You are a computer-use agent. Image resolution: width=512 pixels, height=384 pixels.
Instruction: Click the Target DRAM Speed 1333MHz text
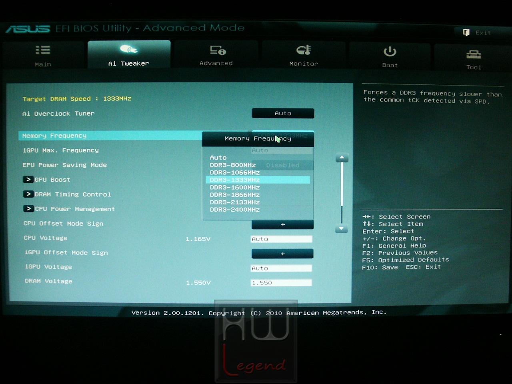point(77,99)
